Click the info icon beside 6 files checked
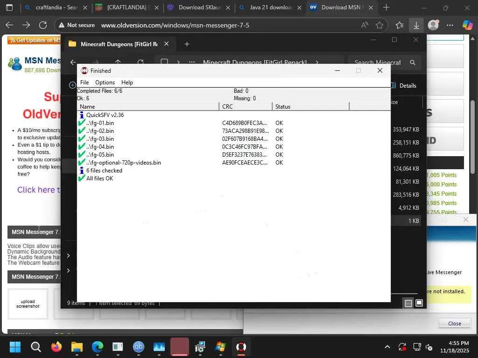 pos(81,171)
